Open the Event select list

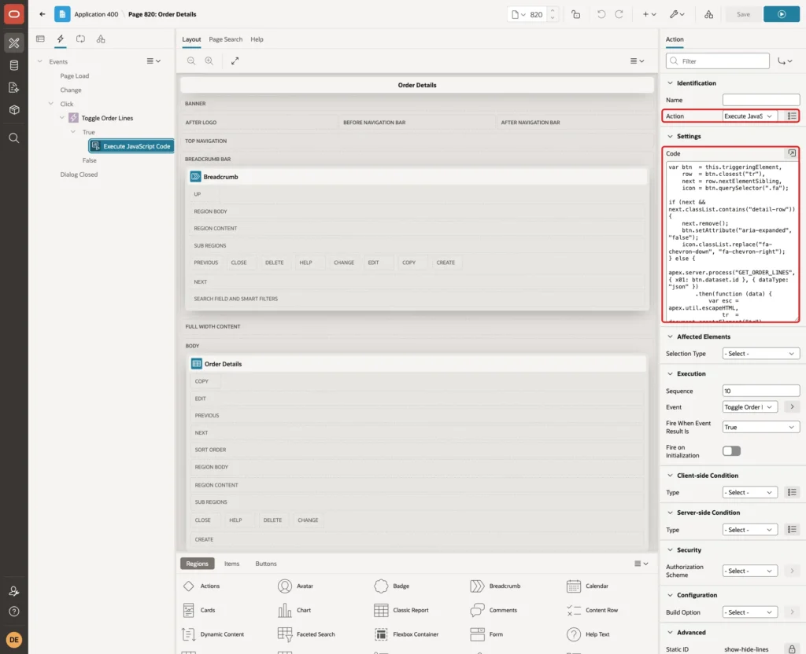tap(749, 407)
